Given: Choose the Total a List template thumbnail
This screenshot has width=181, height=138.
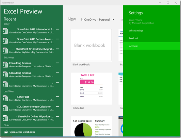Looking at the screenshot, I should point(91,89).
